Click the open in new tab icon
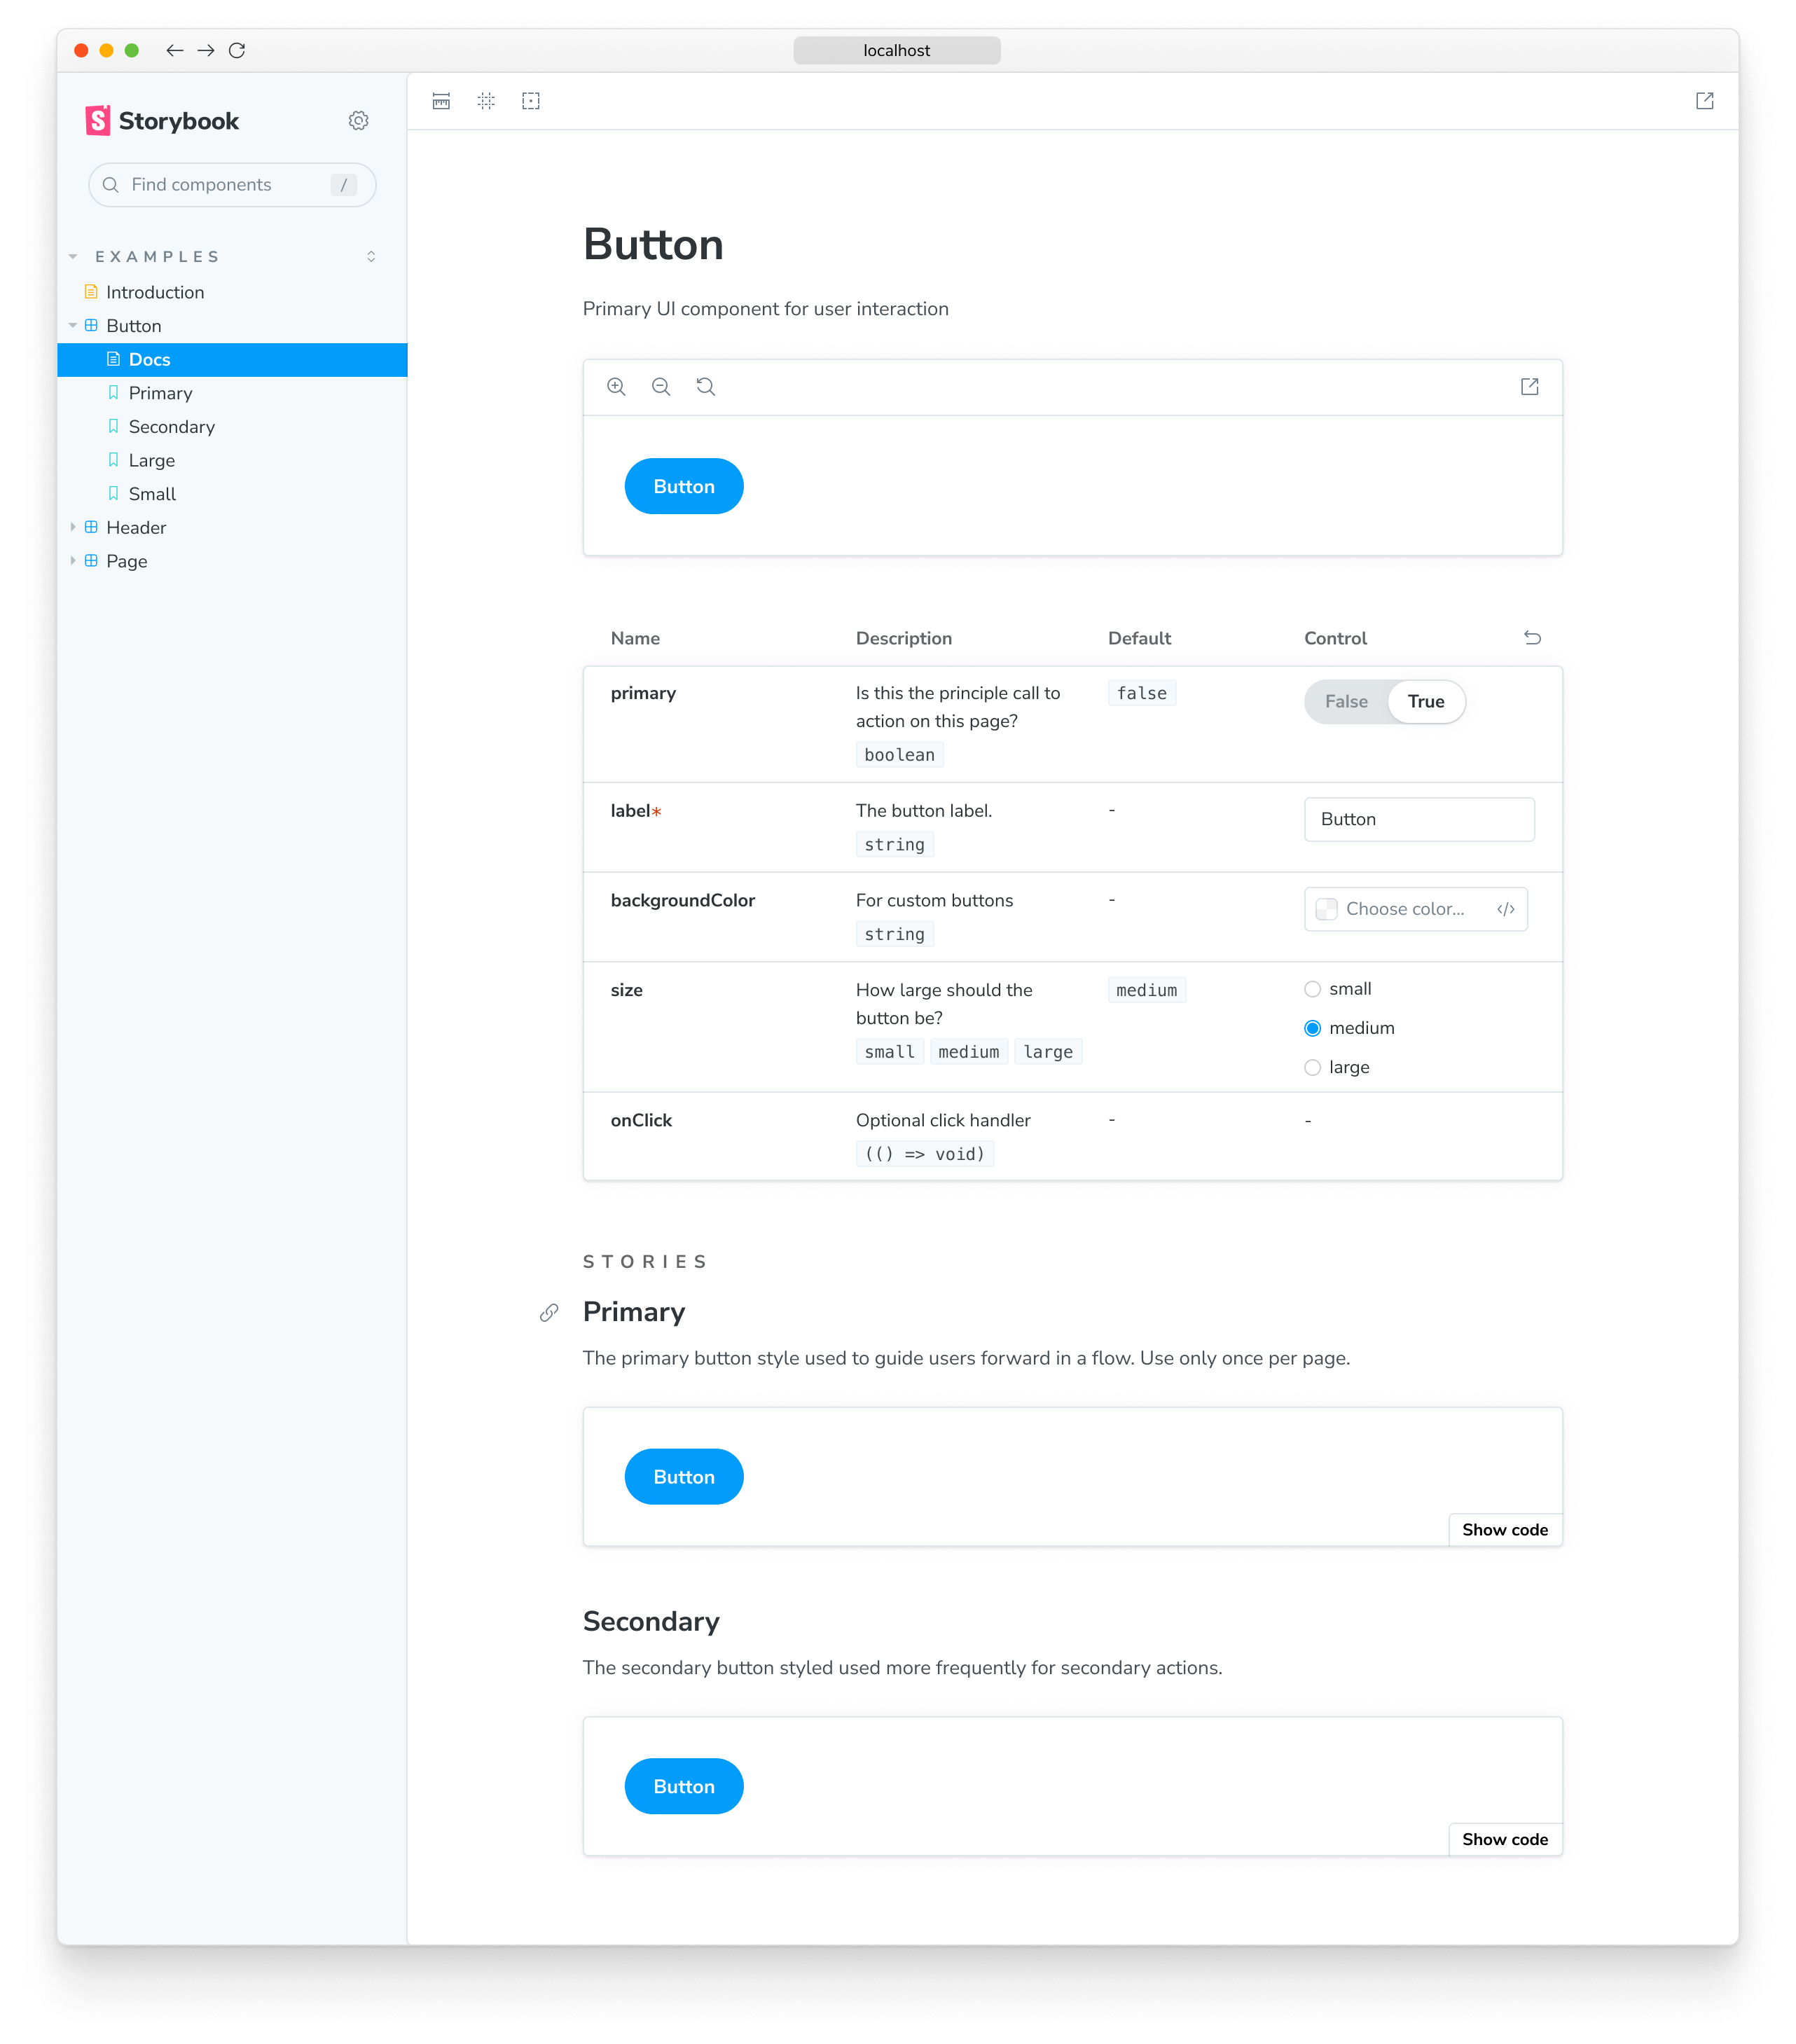This screenshot has height=2044, width=1796. [x=1704, y=101]
